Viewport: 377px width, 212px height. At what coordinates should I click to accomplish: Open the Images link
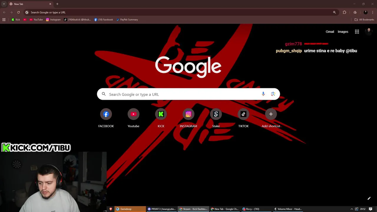343,32
